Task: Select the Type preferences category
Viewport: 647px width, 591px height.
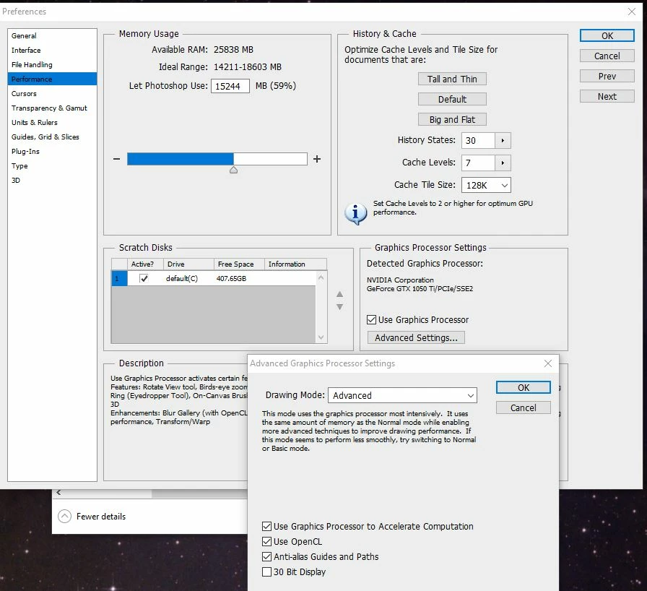Action: pyautogui.click(x=52, y=166)
